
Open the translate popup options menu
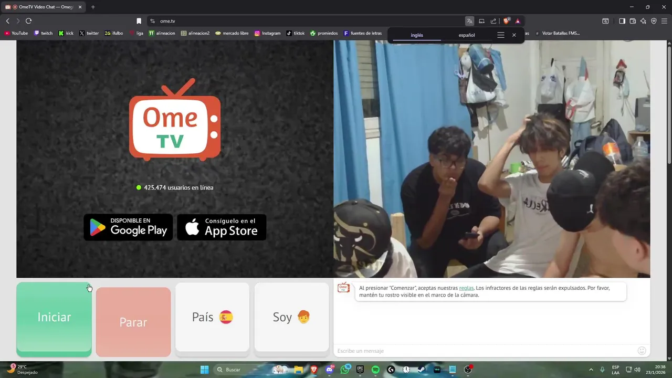point(501,35)
